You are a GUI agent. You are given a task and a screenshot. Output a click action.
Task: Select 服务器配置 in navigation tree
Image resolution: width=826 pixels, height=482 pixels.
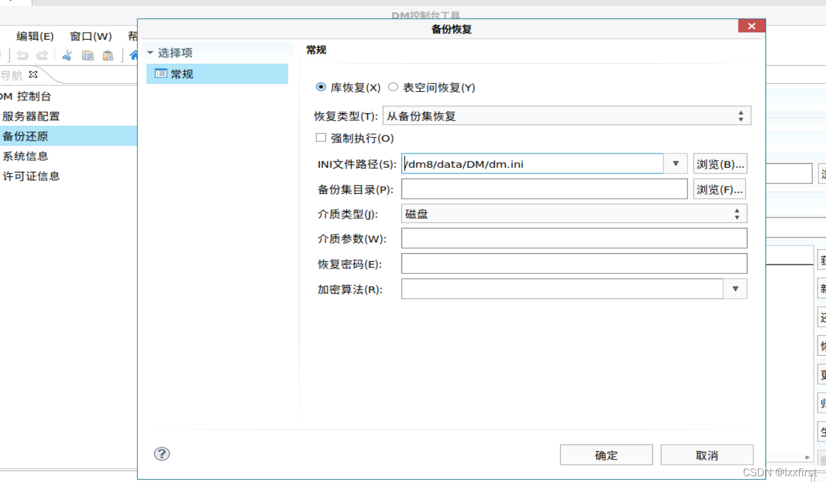point(31,116)
